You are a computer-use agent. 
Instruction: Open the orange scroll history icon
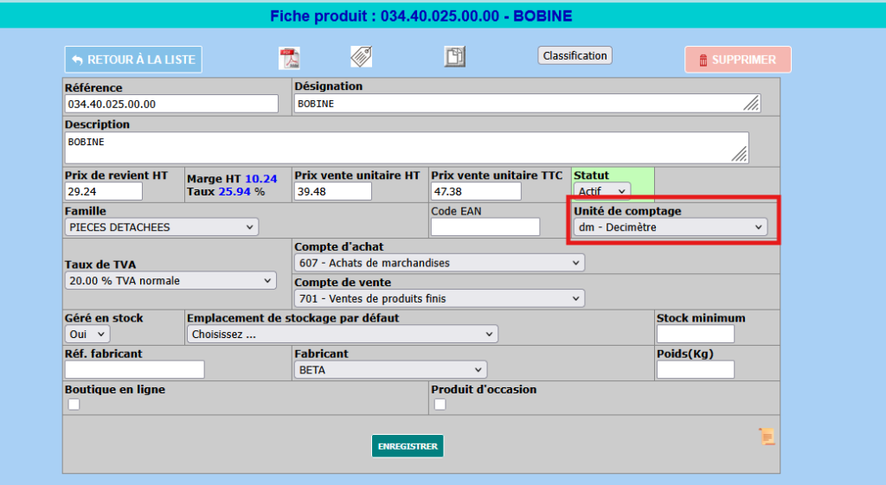pyautogui.click(x=767, y=437)
